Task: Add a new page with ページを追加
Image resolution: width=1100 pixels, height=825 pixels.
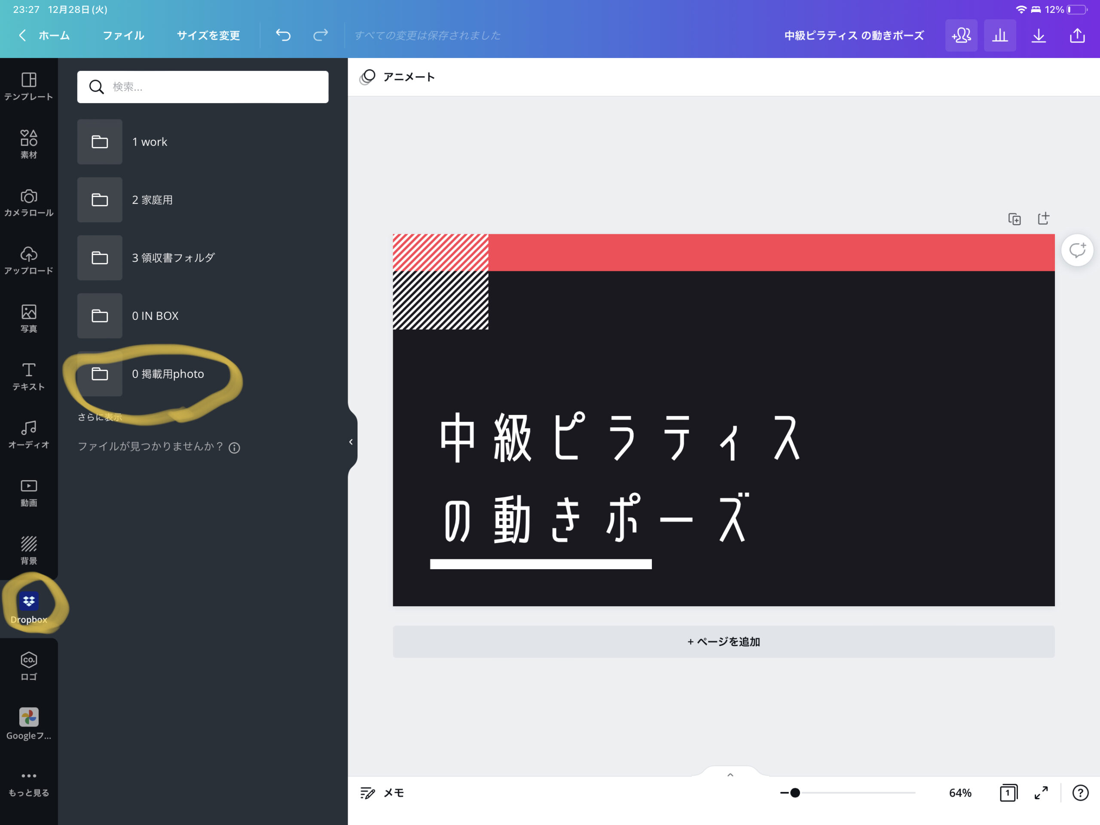Action: (724, 641)
